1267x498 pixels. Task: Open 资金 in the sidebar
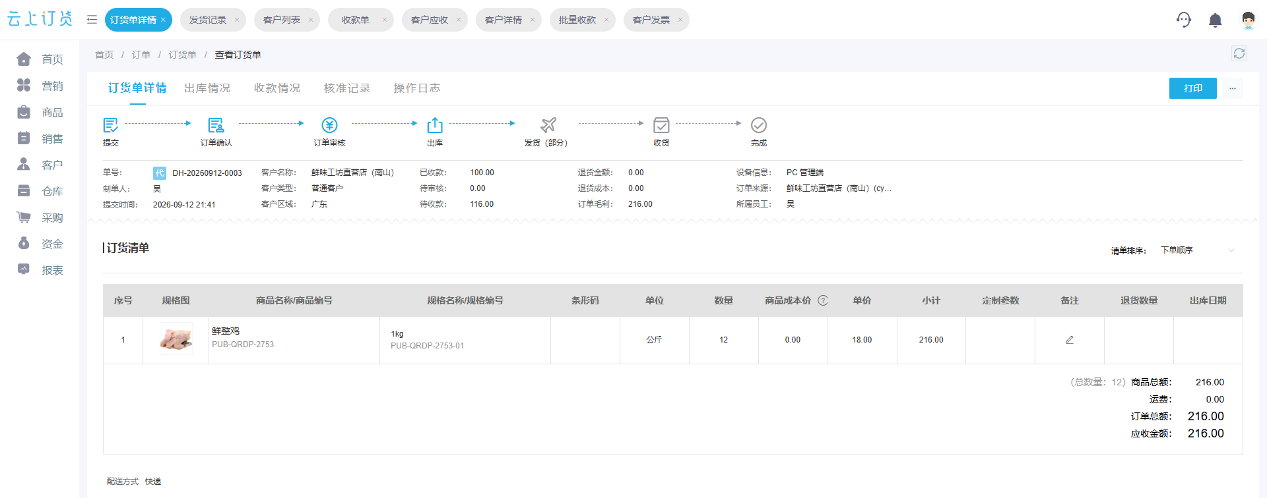[40, 244]
